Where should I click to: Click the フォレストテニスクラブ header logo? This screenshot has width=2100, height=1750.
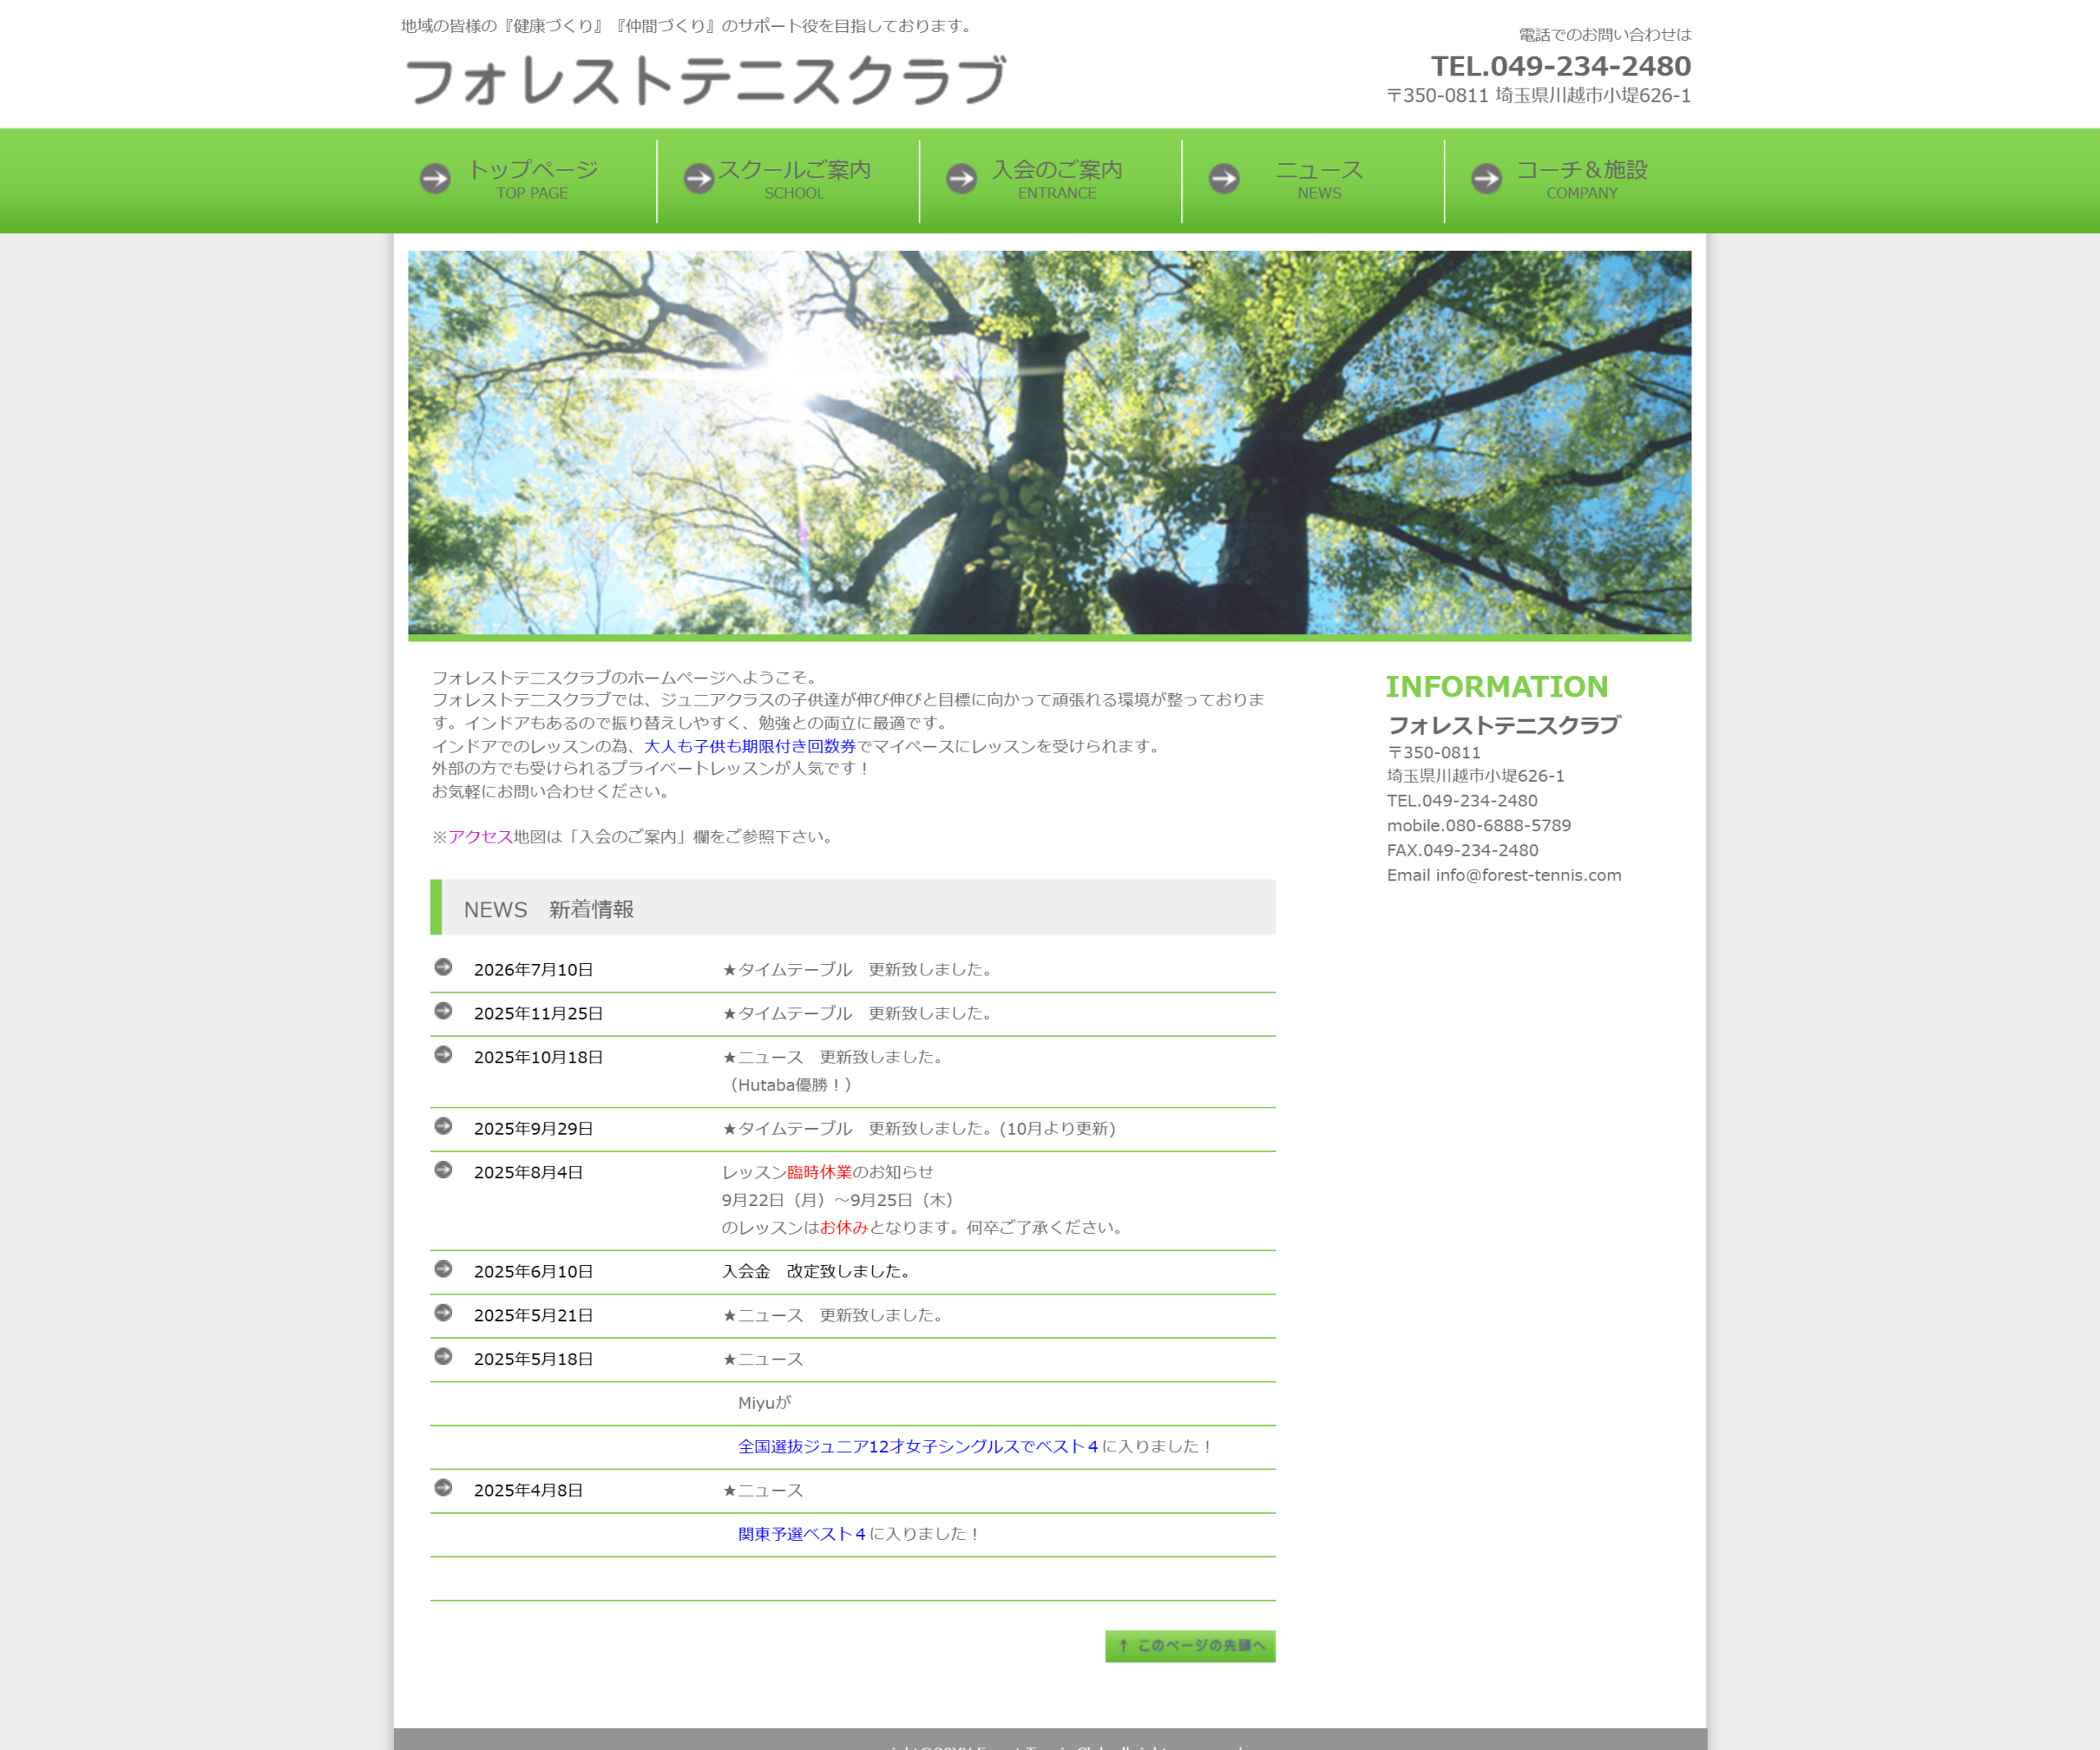(x=705, y=81)
